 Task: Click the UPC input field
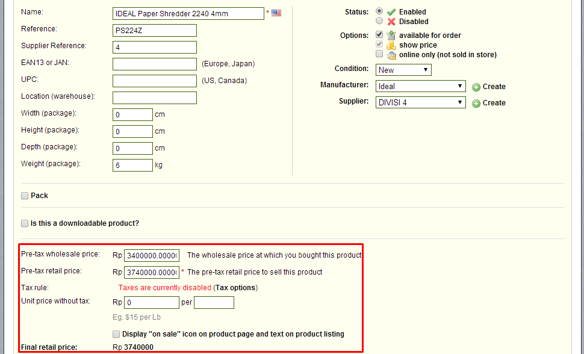point(155,81)
